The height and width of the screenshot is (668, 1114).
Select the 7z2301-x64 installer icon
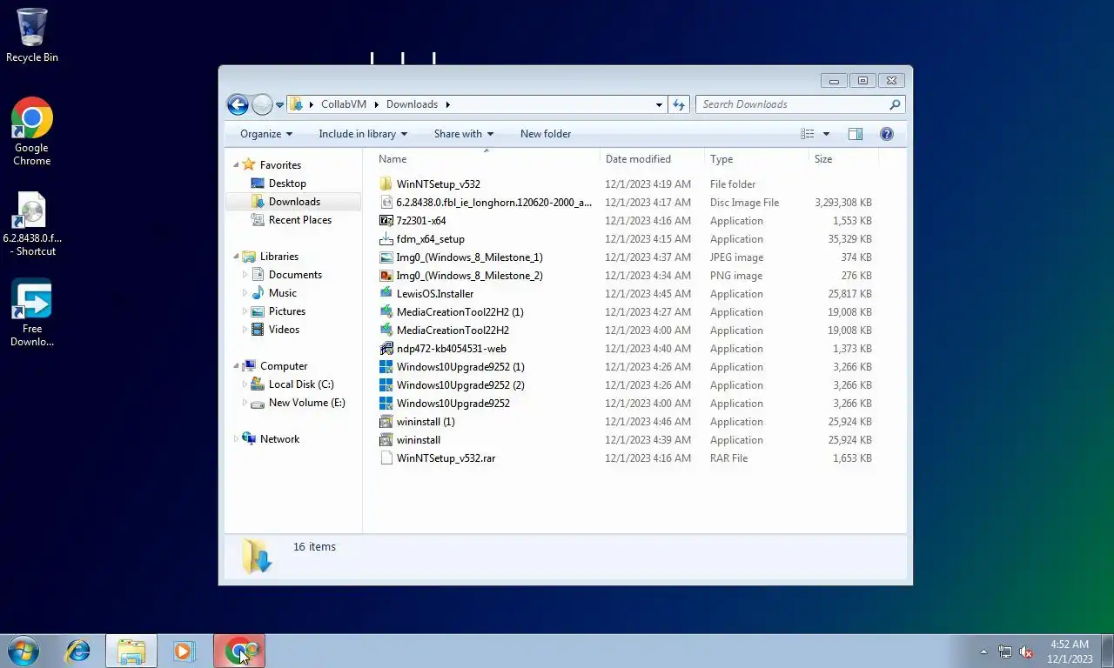tap(386, 221)
